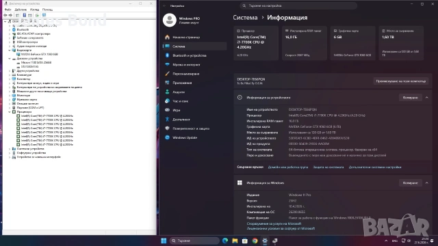
Task: Click taskbar search box
Action: (x=194, y=241)
